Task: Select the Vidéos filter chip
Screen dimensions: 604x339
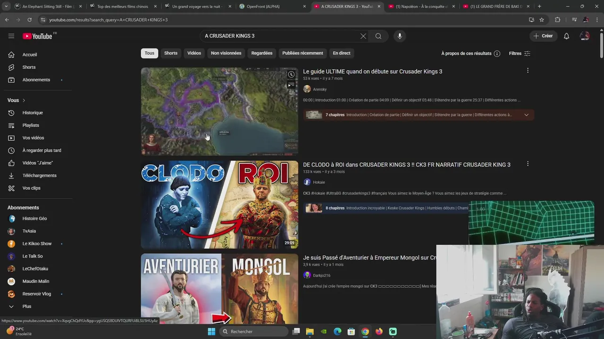Action: coord(194,53)
